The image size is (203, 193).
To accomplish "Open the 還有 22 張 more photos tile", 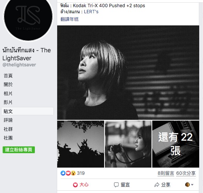I will [176, 144].
